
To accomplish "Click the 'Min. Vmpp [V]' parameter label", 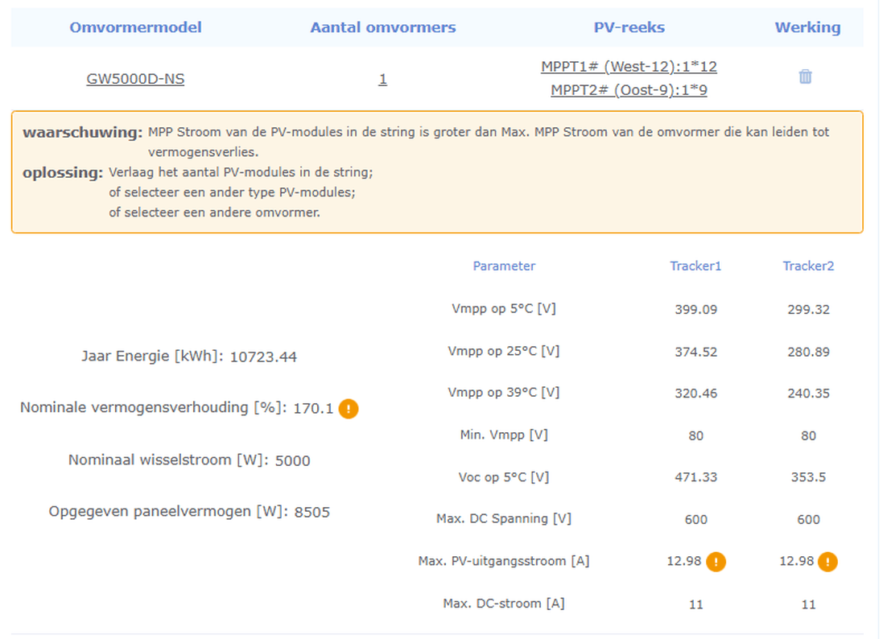I will click(x=504, y=435).
